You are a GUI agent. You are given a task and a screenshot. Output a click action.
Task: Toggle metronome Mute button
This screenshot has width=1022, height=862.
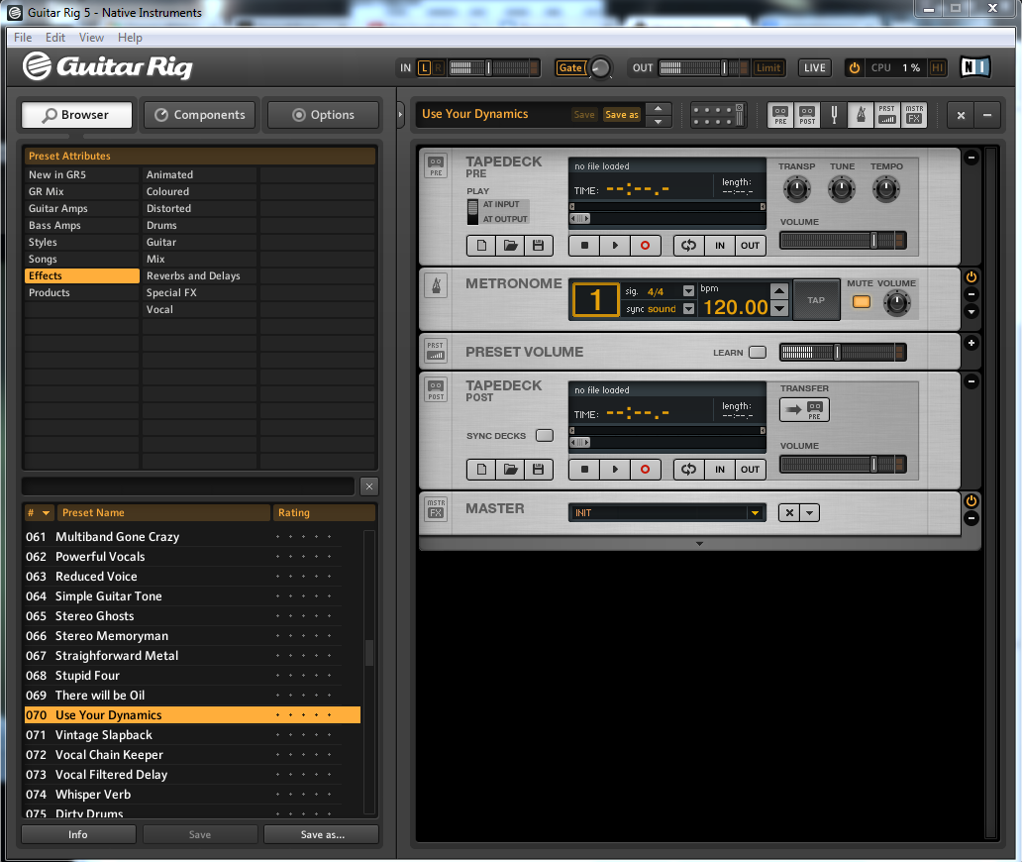[861, 302]
